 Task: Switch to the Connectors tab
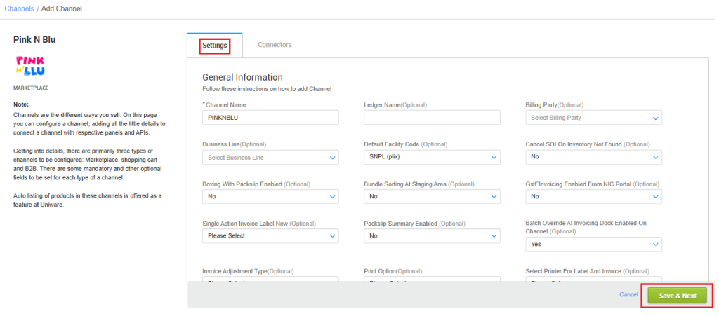click(275, 45)
